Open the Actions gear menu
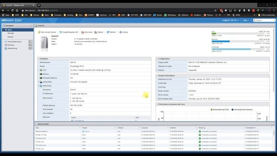277x156 pixels. (x=124, y=32)
